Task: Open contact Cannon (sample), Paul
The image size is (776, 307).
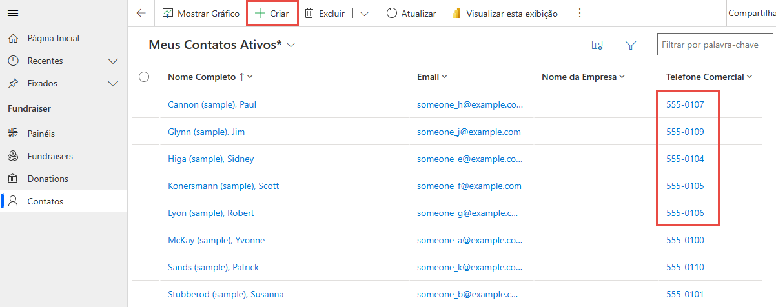Action: pos(212,104)
